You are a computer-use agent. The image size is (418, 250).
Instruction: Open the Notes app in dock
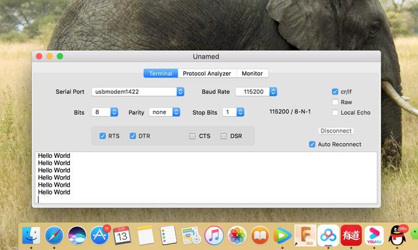click(x=146, y=236)
